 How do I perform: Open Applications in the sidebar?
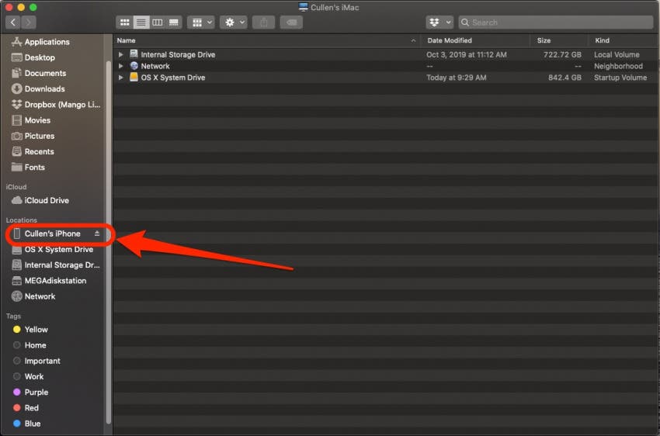tap(47, 42)
